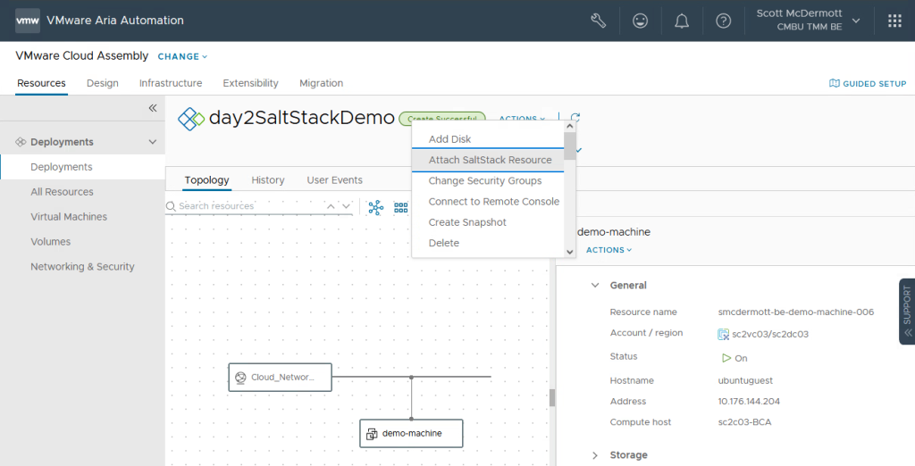Switch to topology graph view icon
Image resolution: width=915 pixels, height=466 pixels.
(x=376, y=207)
